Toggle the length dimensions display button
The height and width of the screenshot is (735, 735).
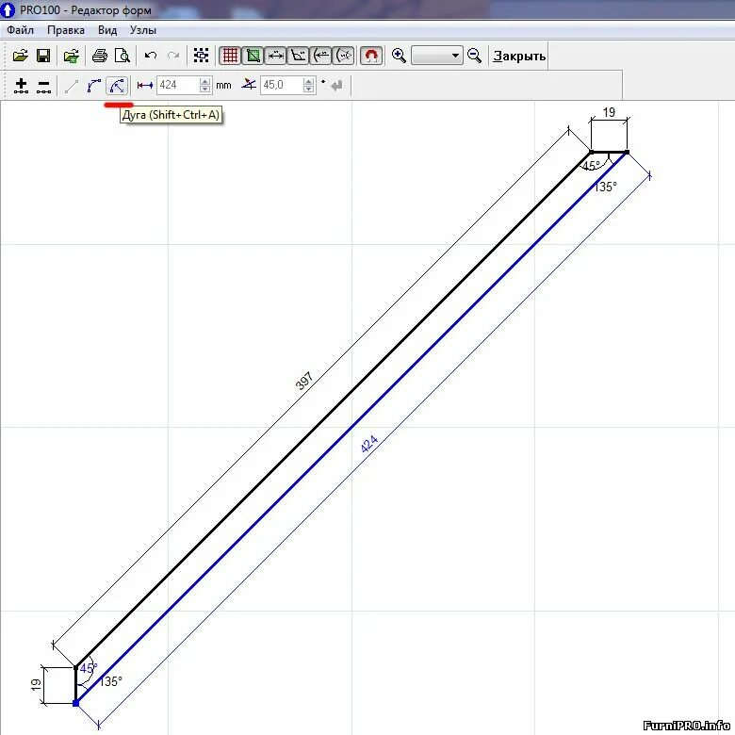coord(275,56)
